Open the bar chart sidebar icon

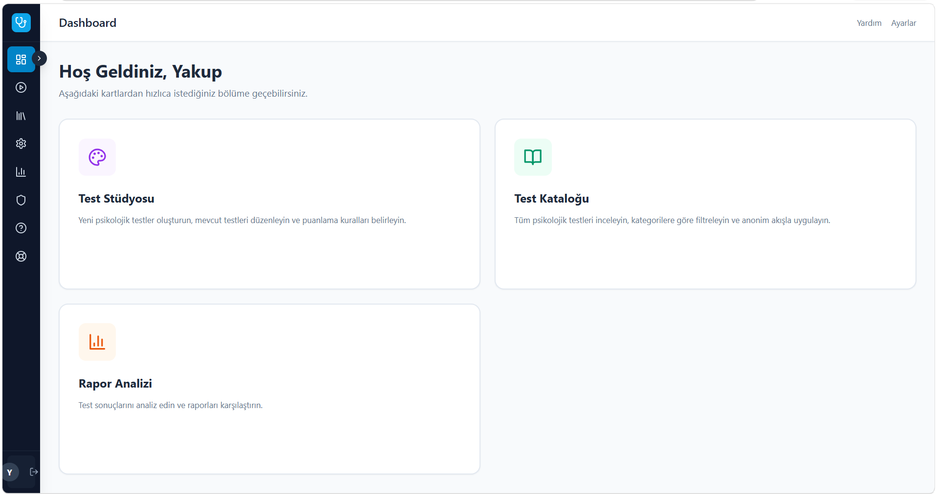pos(21,172)
